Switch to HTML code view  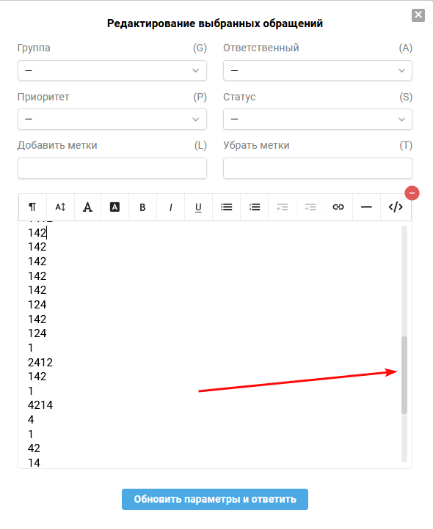click(396, 207)
